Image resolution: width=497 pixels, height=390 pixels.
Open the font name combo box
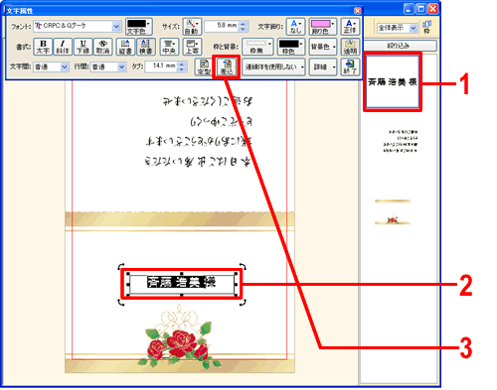(78, 26)
